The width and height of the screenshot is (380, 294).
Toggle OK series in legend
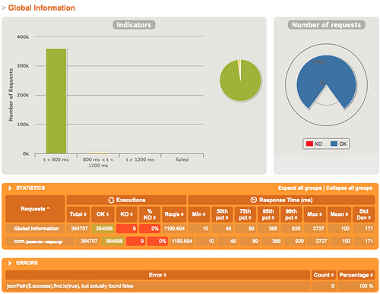[339, 144]
